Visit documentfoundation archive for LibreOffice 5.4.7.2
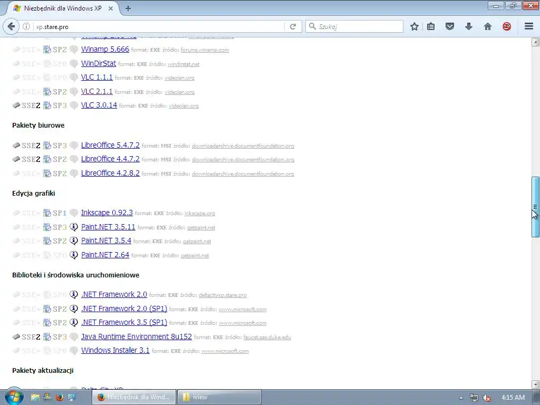The height and width of the screenshot is (405, 540). (243, 146)
